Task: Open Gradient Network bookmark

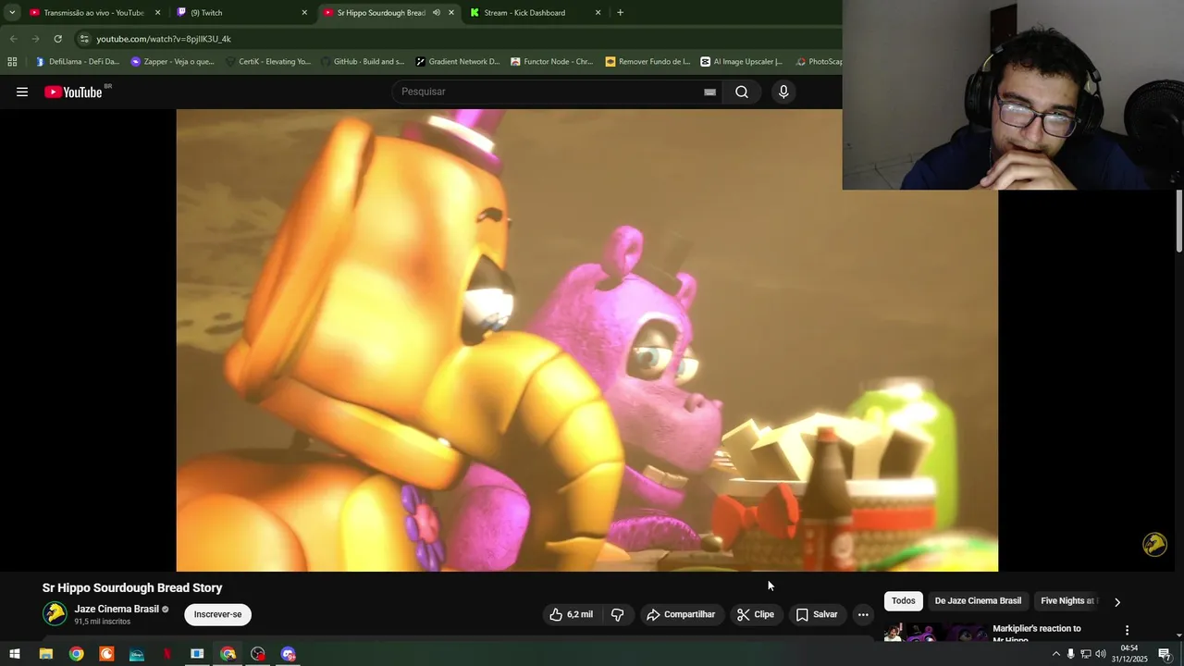Action: click(457, 62)
